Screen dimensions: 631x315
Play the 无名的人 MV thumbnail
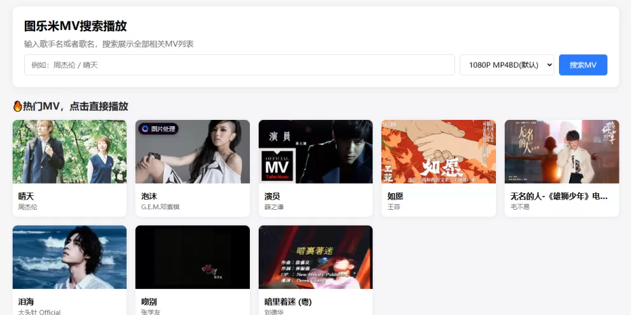click(562, 152)
